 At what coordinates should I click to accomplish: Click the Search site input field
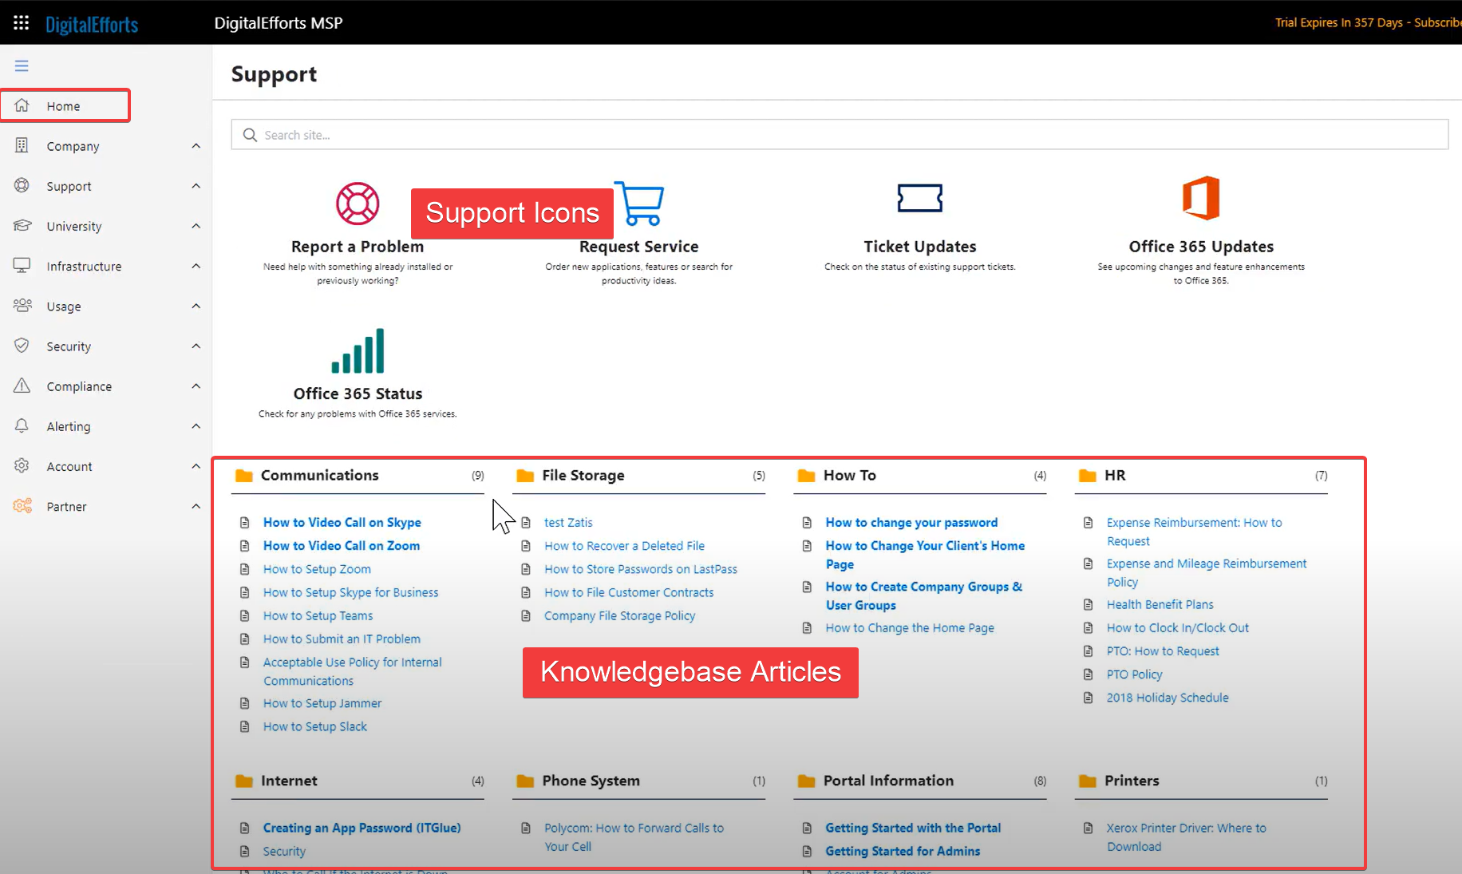840,135
